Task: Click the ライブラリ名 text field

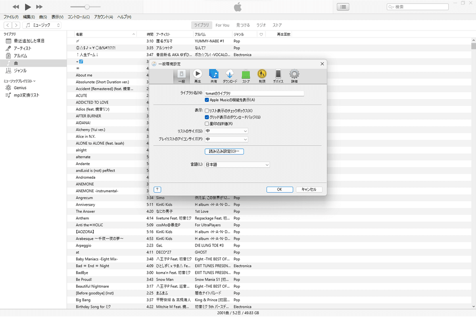Action: (254, 93)
